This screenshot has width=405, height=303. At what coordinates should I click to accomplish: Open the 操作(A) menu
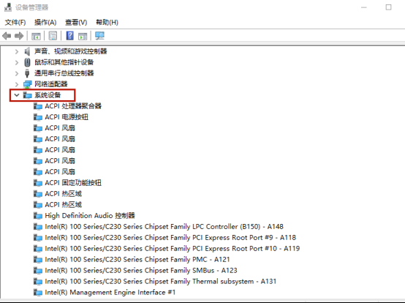pyautogui.click(x=45, y=23)
